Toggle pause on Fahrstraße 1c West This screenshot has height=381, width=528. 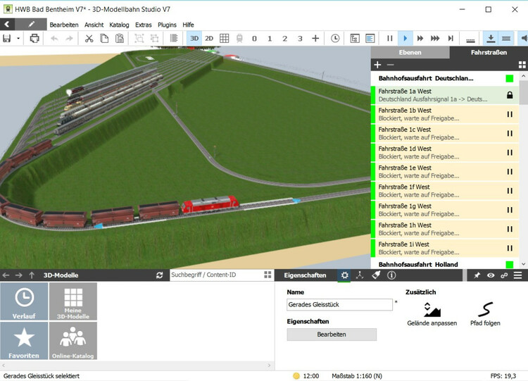tap(510, 133)
